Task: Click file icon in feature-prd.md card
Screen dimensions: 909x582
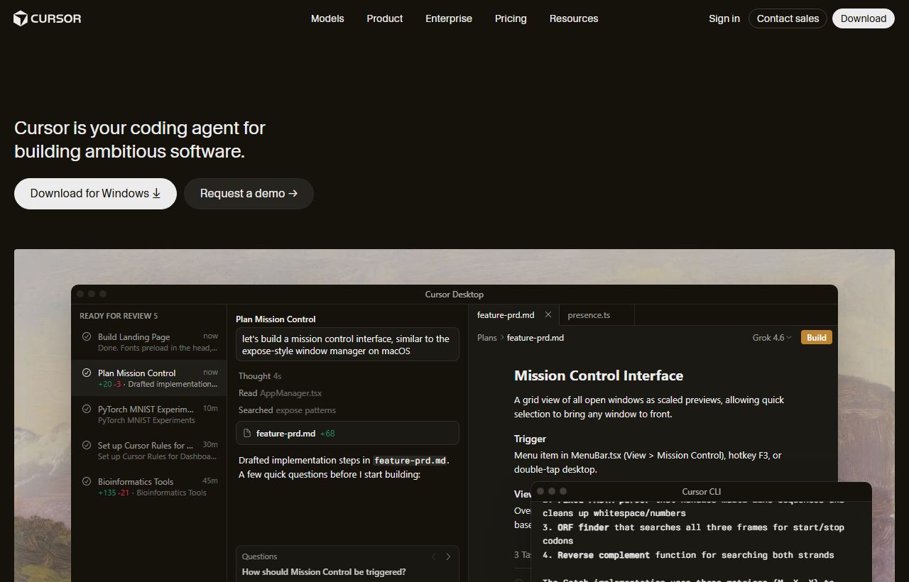Action: pos(247,433)
